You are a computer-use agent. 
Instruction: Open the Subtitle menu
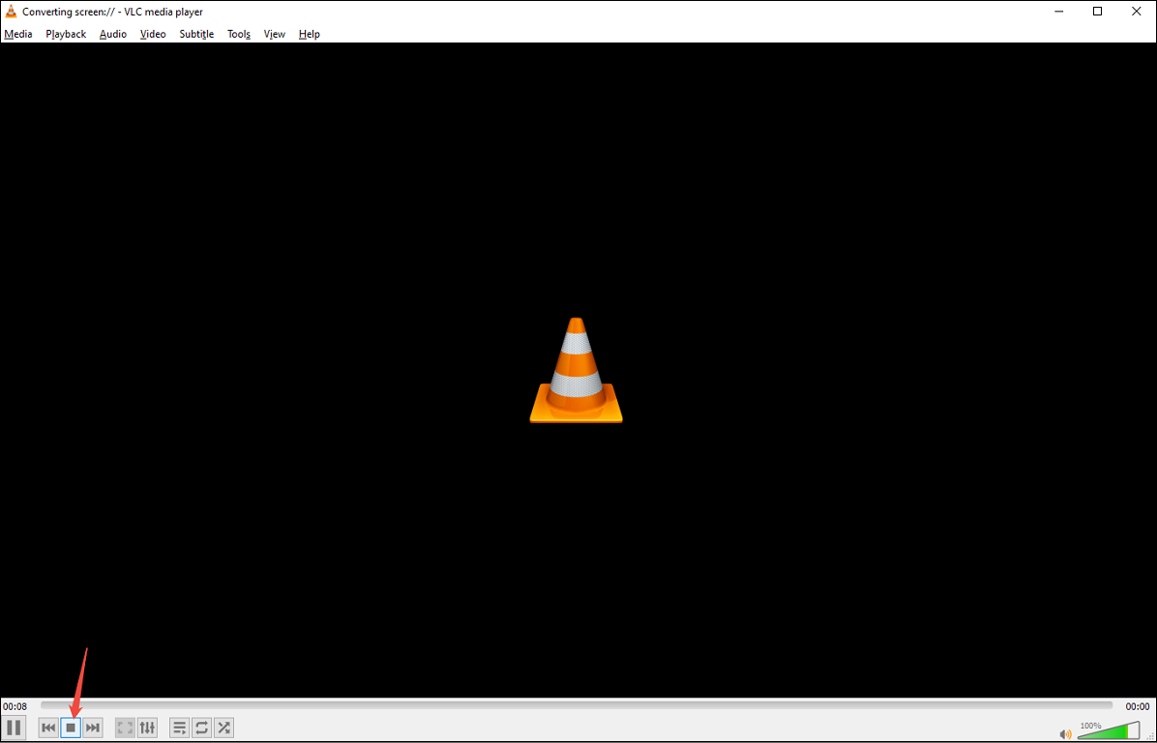tap(196, 34)
